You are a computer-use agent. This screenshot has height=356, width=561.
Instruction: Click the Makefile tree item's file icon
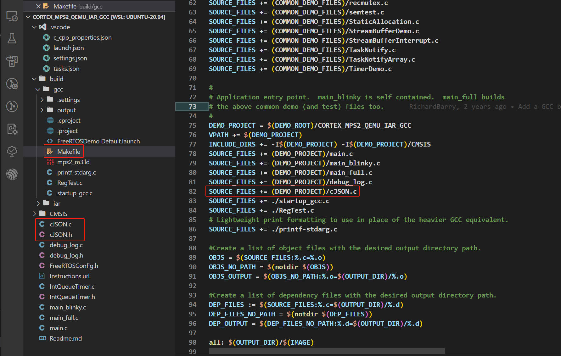pos(50,152)
